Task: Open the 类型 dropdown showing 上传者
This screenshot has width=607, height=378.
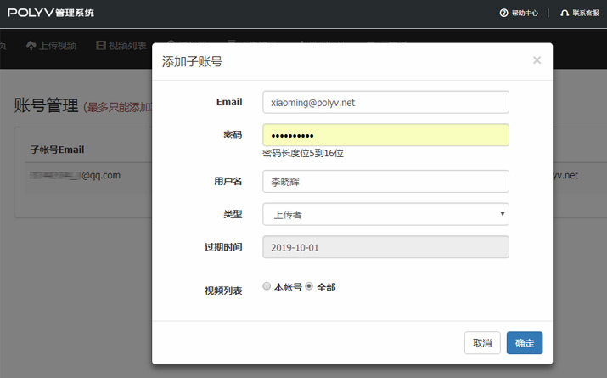Action: click(385, 214)
